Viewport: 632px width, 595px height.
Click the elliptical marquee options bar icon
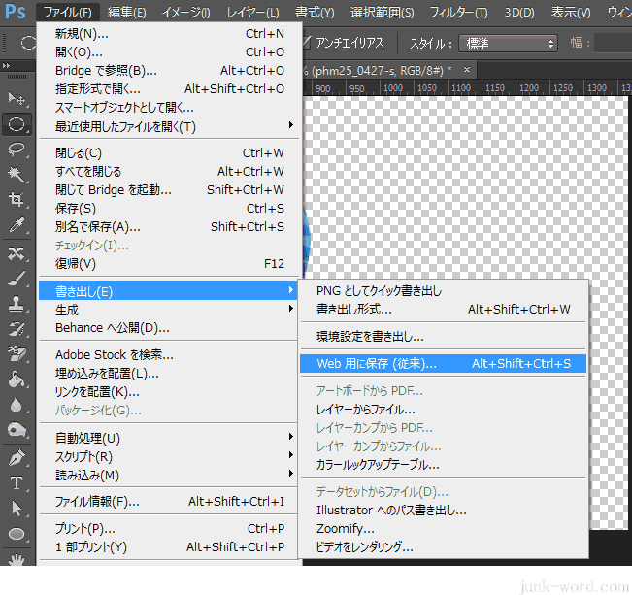[x=28, y=43]
